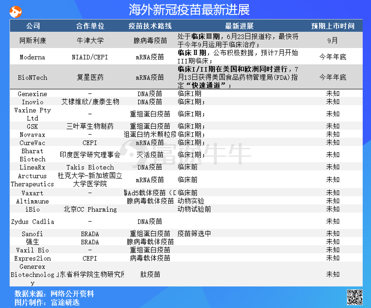Select the Vaxil Bio company cell
This screenshot has height=308, width=371.
point(32,250)
